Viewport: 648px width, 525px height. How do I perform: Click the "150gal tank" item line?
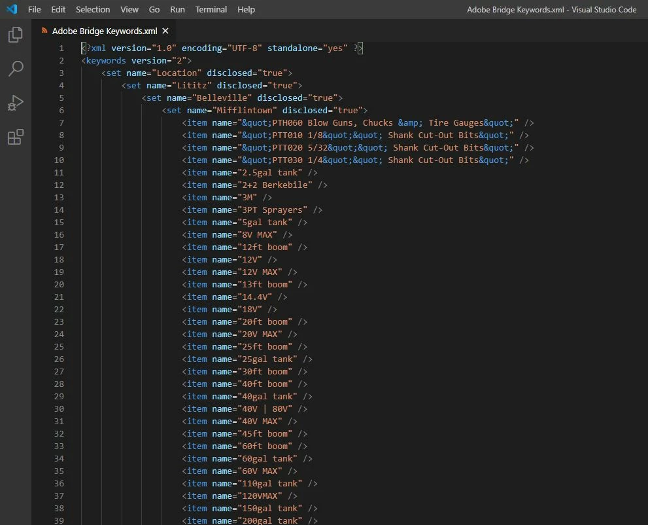pyautogui.click(x=250, y=508)
